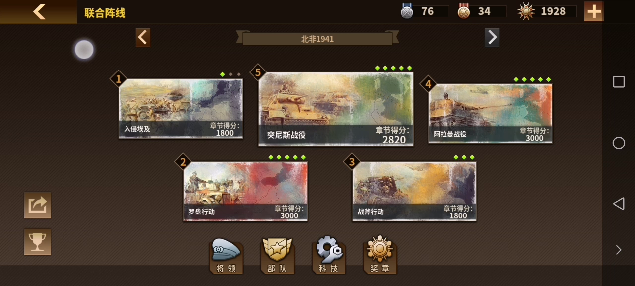Tap the plus button to add medals
This screenshot has height=286, width=635.
point(594,11)
